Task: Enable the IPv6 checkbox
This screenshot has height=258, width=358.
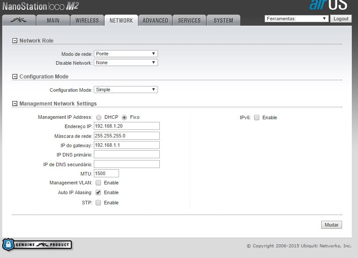Action: click(257, 117)
